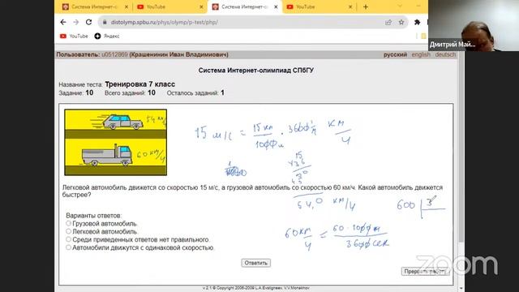Open the extensions puzzle icon
Image resolution: width=519 pixels, height=292 pixels.
[x=417, y=22]
